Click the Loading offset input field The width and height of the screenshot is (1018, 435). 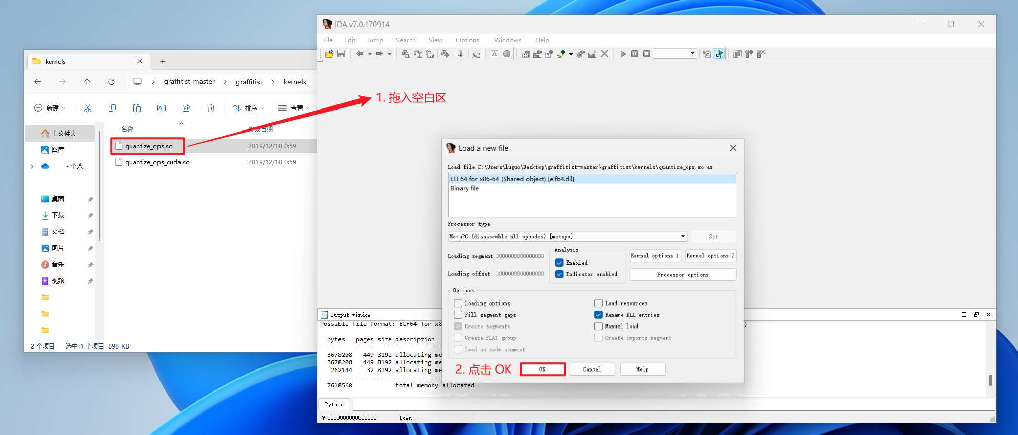[x=520, y=274]
